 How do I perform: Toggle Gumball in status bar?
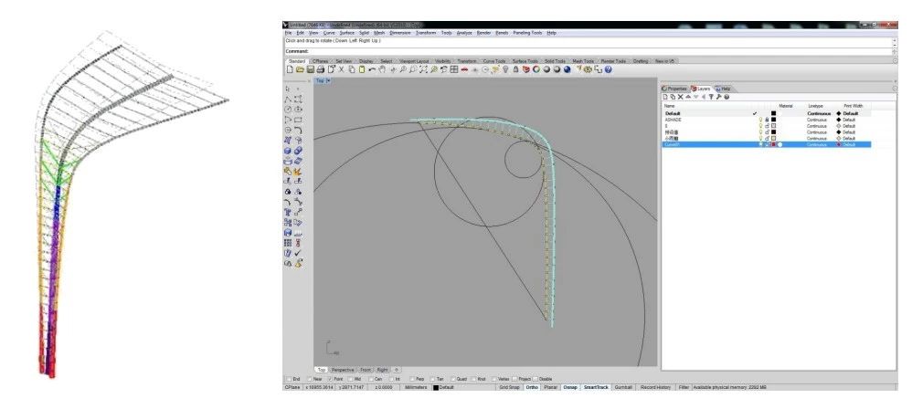pyautogui.click(x=623, y=387)
